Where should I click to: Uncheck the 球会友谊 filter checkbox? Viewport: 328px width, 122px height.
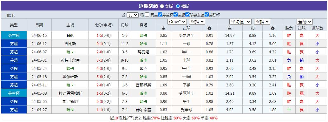pyautogui.click(x=187, y=15)
